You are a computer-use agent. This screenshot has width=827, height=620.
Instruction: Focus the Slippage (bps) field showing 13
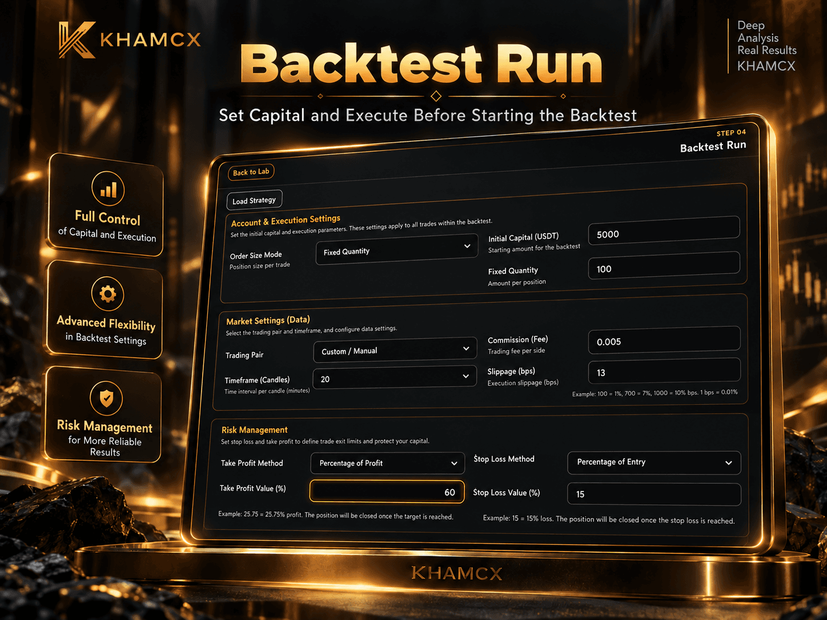664,371
